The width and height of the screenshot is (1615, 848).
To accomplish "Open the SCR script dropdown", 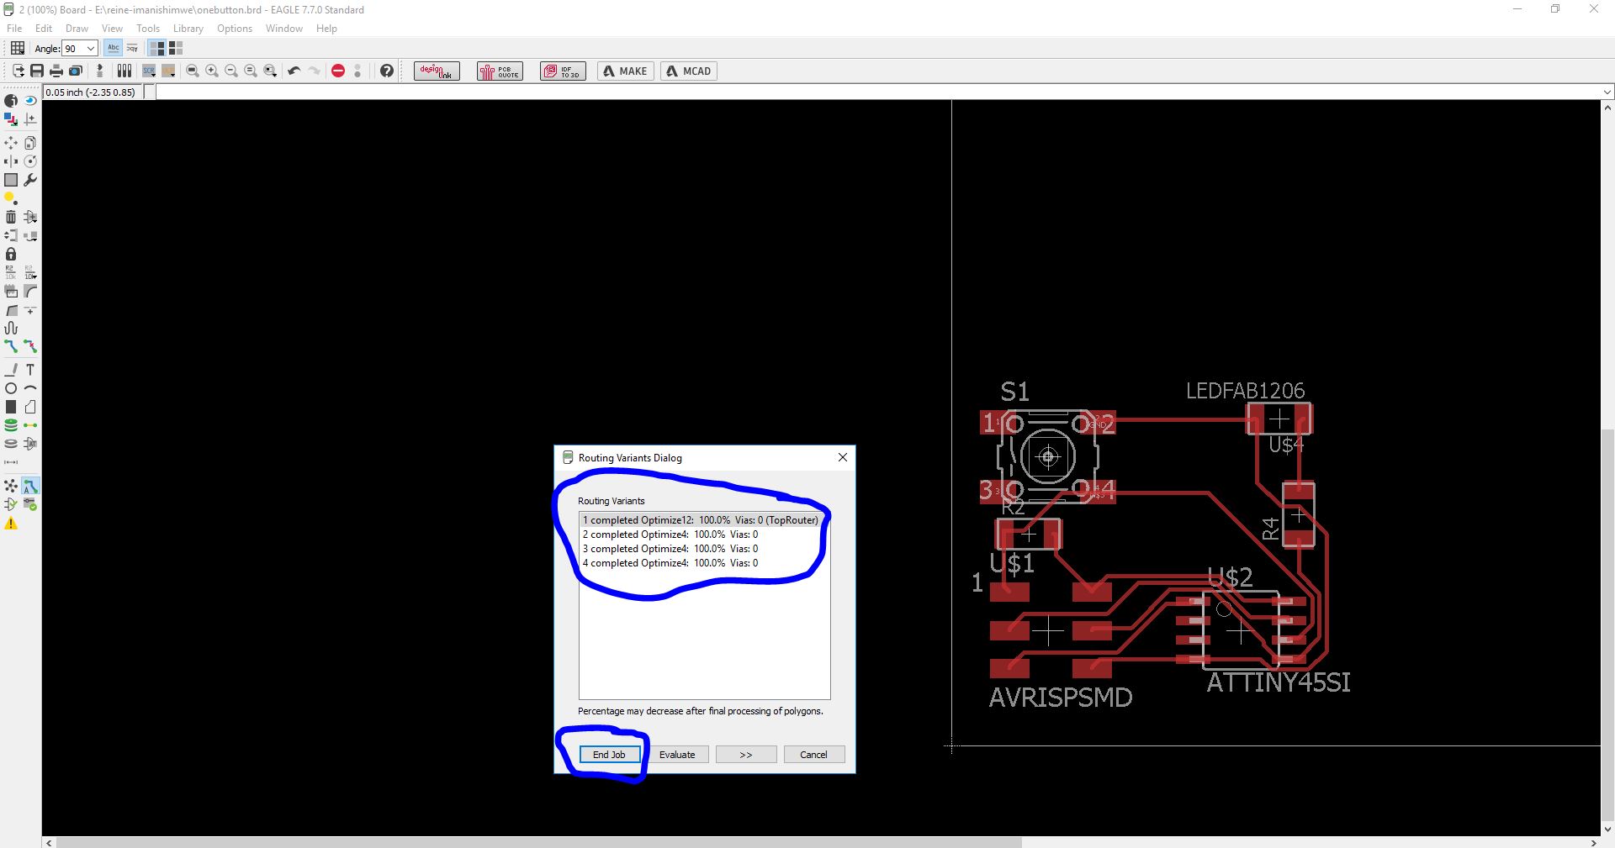I will (149, 71).
